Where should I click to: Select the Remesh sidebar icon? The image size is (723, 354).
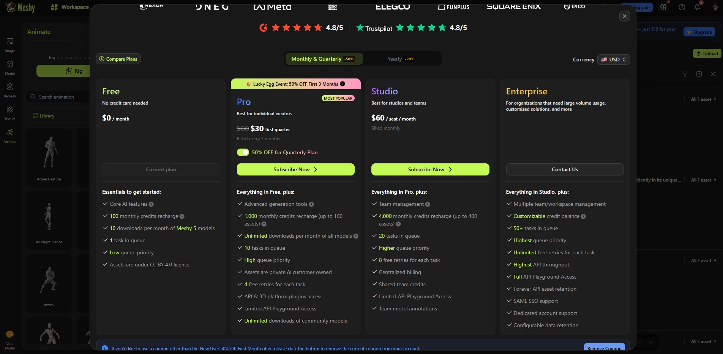pyautogui.click(x=10, y=90)
